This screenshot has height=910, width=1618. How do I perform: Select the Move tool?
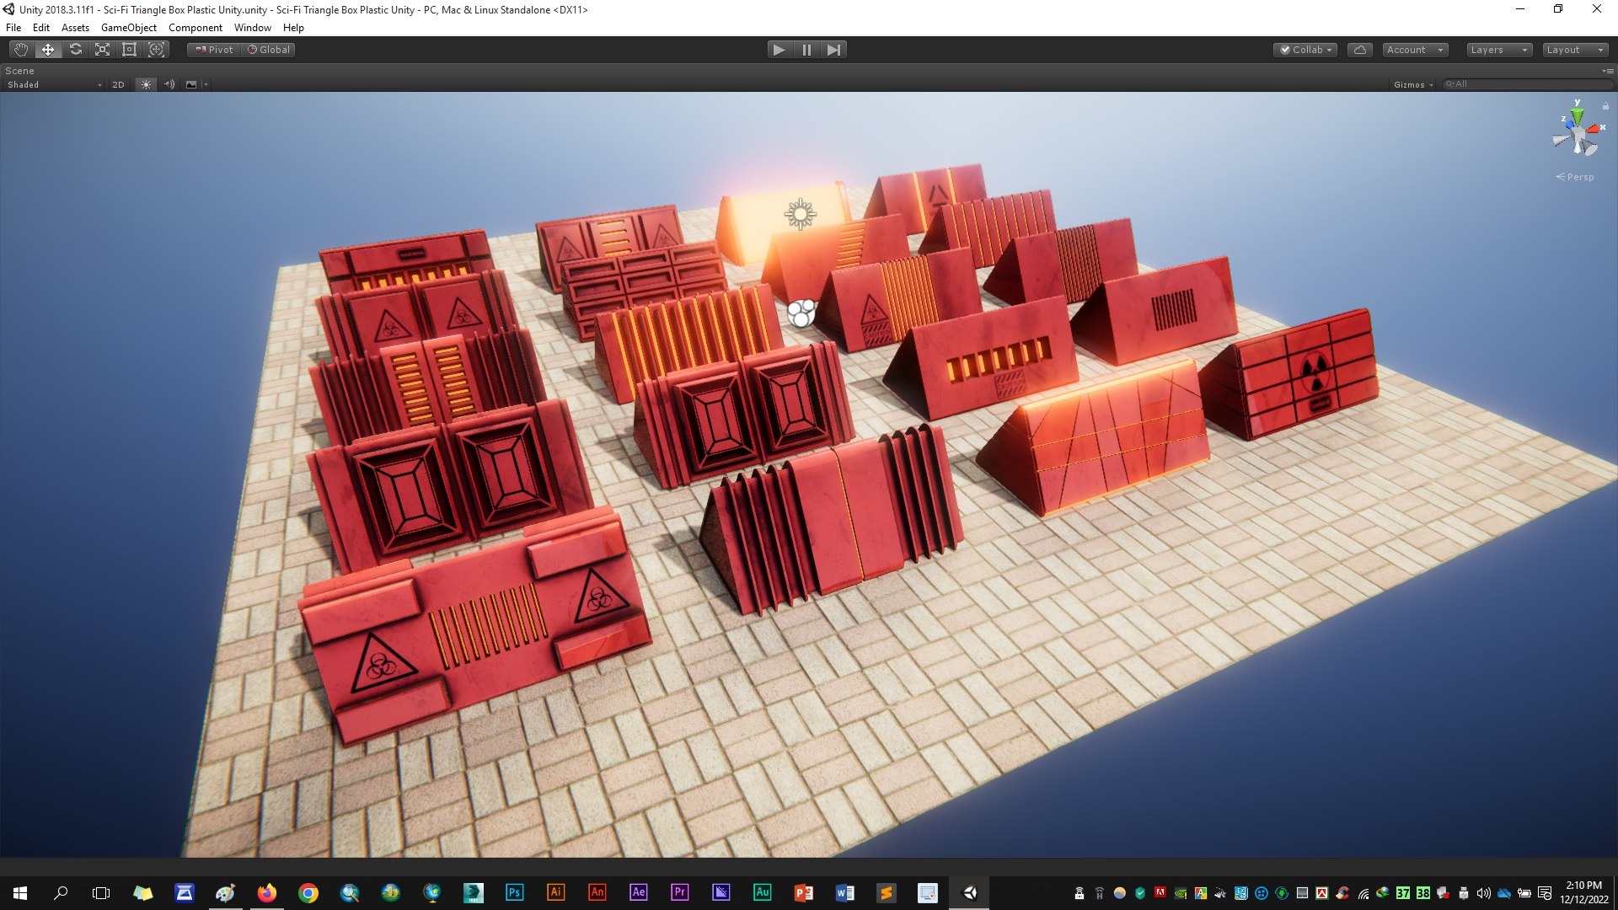click(x=48, y=50)
